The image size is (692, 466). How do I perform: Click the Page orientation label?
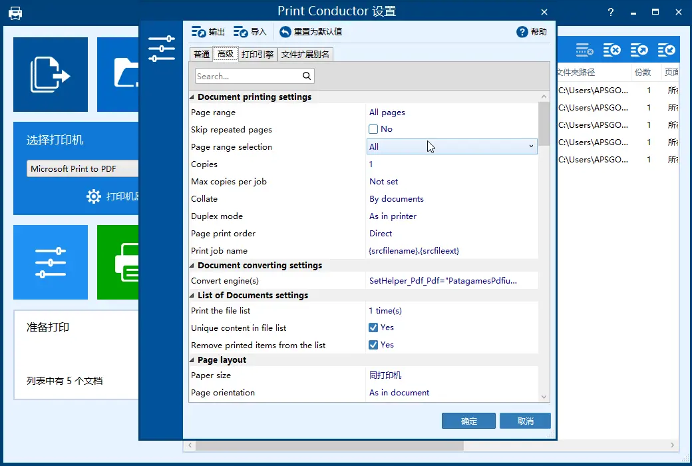pos(222,392)
